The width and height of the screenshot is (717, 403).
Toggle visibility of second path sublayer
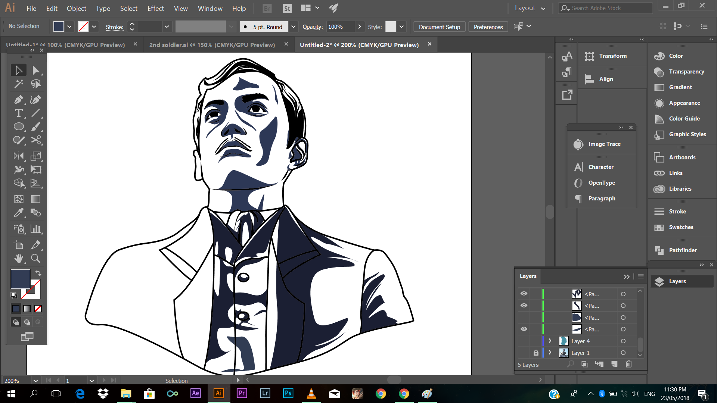pyautogui.click(x=524, y=306)
